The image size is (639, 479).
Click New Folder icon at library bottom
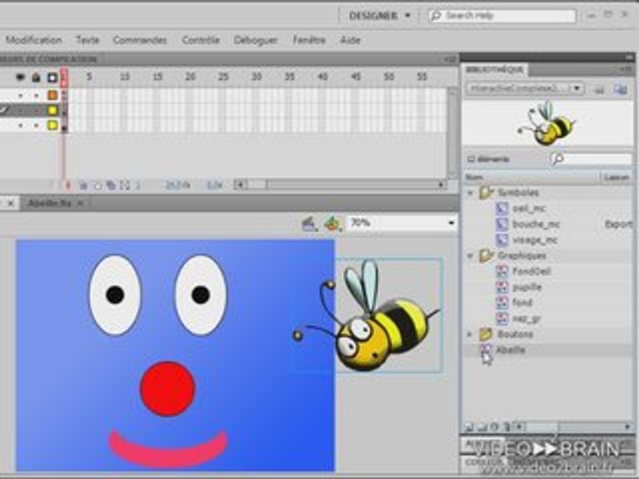[482, 426]
